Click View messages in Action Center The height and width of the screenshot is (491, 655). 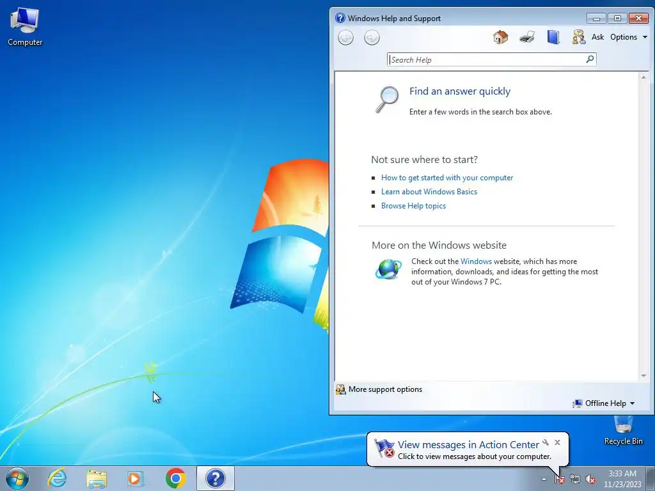(468, 445)
